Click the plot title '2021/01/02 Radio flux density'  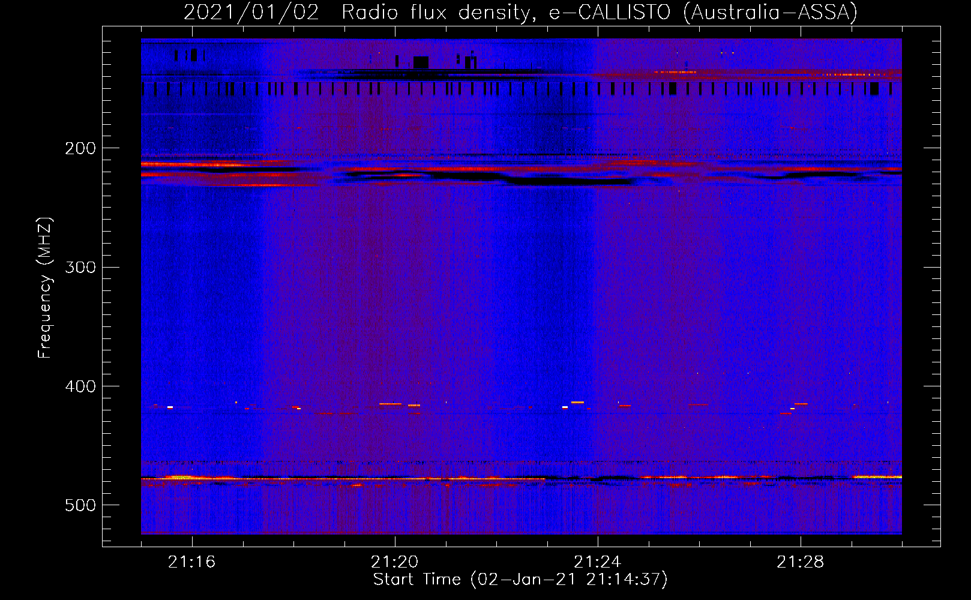[520, 12]
